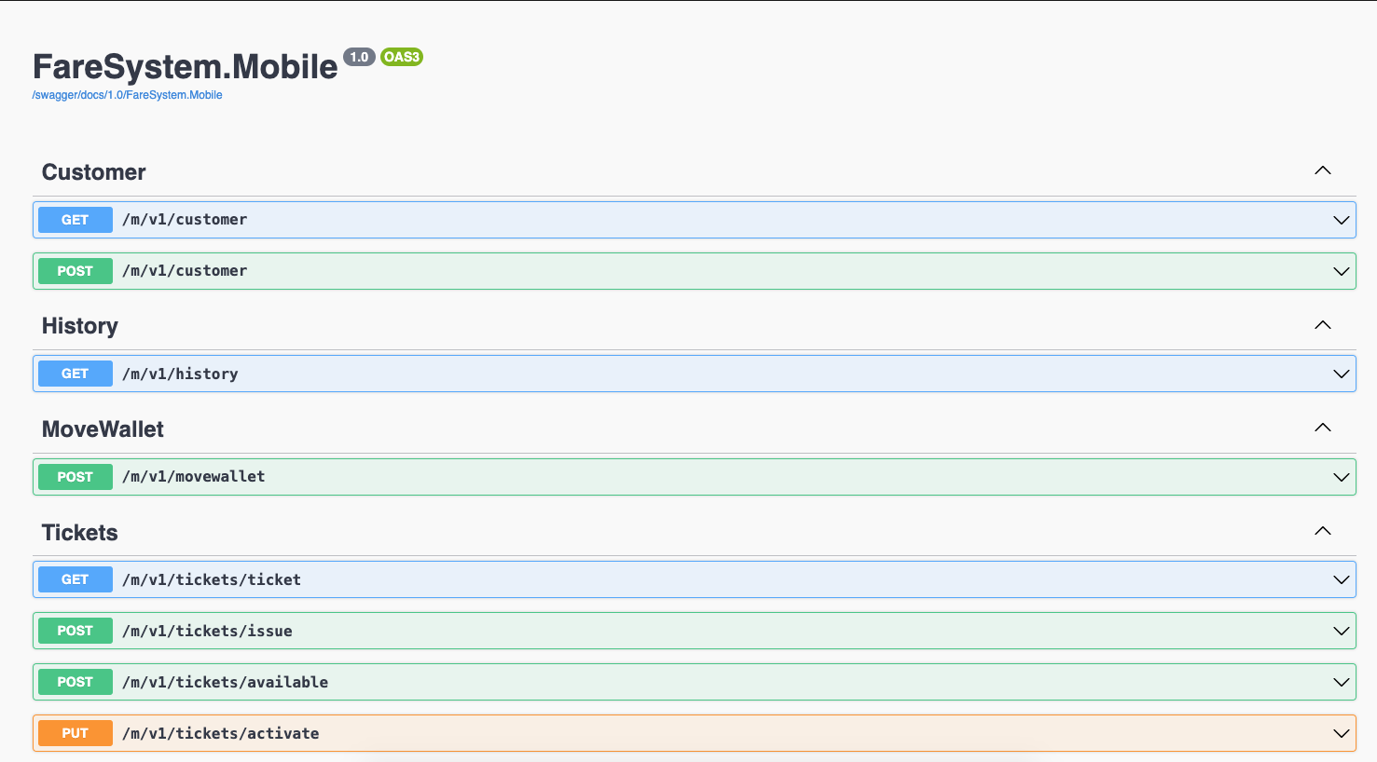1377x762 pixels.
Task: Click the GET badge on /m/v1/history
Action: (75, 374)
